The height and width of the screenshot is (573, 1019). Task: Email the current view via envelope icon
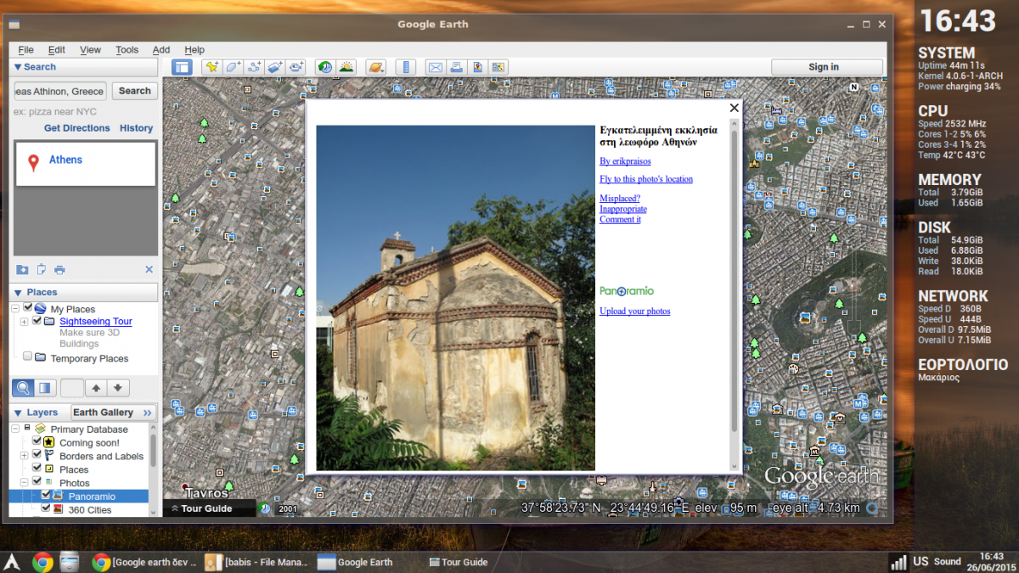[x=435, y=67]
